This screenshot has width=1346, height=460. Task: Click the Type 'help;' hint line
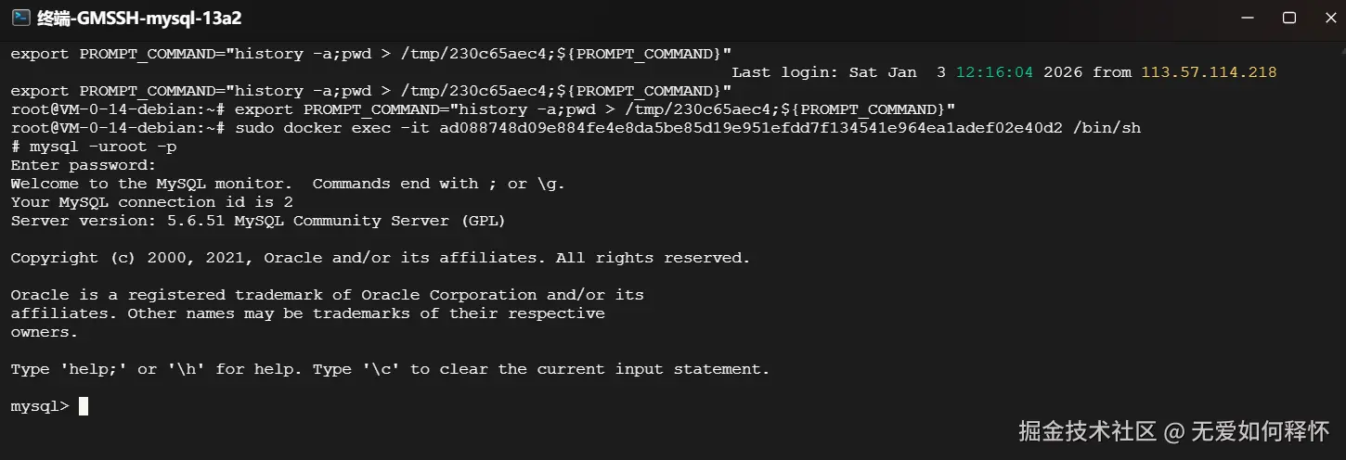click(x=390, y=369)
